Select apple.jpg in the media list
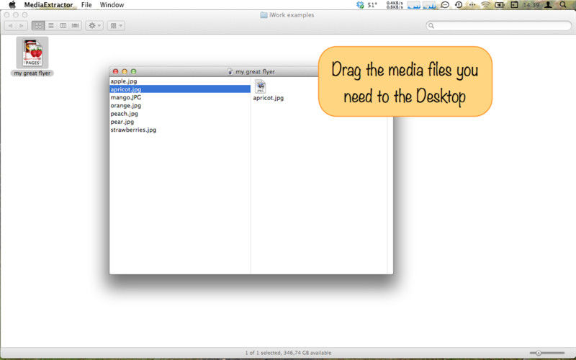Viewport: 576px width, 360px height. [180, 81]
